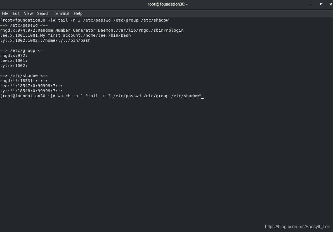Open the Edit menu
The image size is (333, 232).
pyautogui.click(x=16, y=13)
